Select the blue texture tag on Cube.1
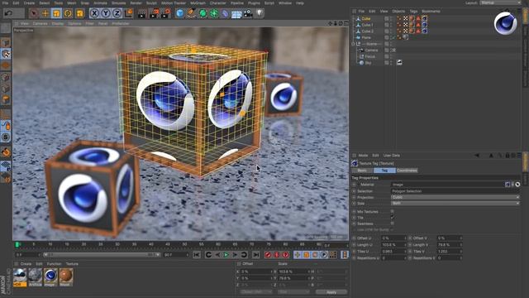Image resolution: width=529 pixels, height=298 pixels. pos(424,25)
